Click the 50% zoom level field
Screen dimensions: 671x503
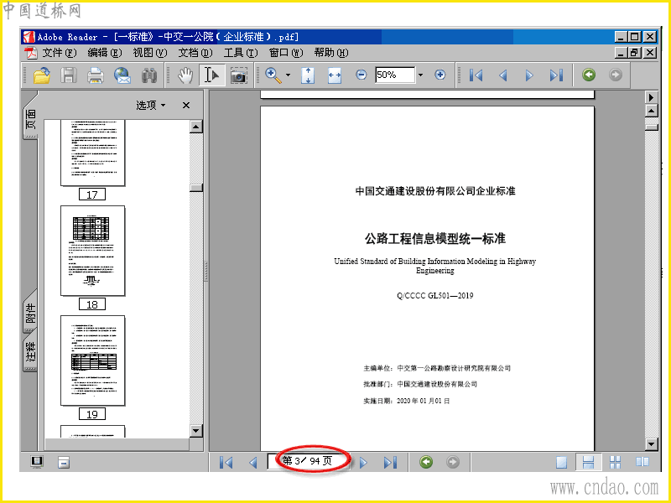(395, 75)
